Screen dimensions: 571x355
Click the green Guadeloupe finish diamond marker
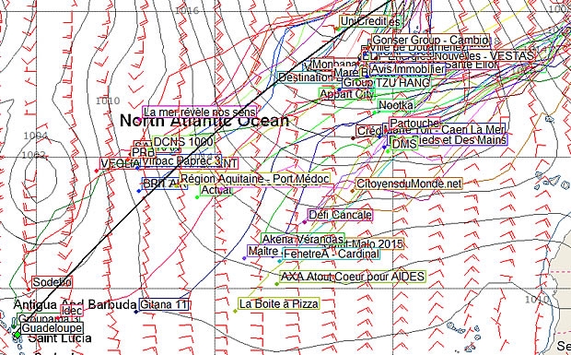(x=17, y=335)
